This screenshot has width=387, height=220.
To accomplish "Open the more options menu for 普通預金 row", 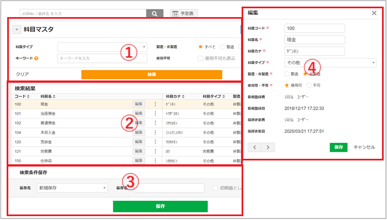I will 155,123.
